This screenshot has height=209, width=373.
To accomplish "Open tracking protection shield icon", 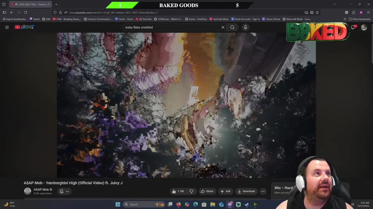I will pos(55,12).
